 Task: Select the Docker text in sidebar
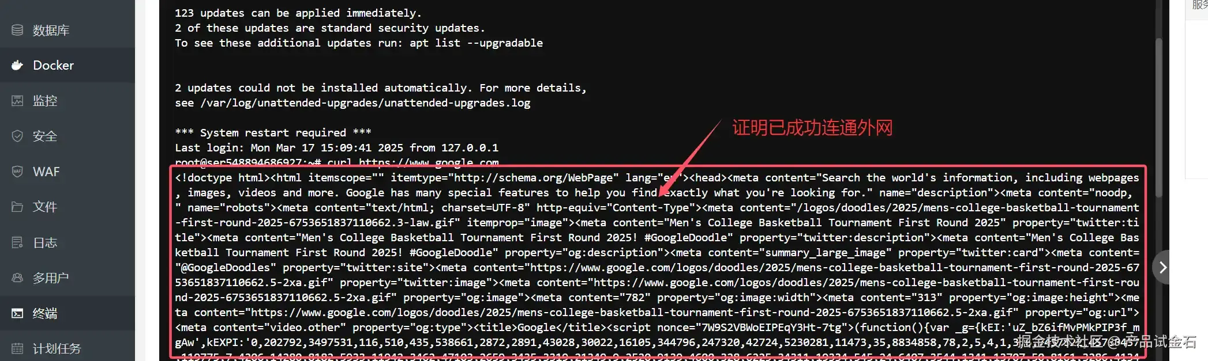point(53,65)
